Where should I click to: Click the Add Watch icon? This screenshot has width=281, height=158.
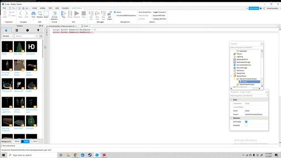coord(109,14)
